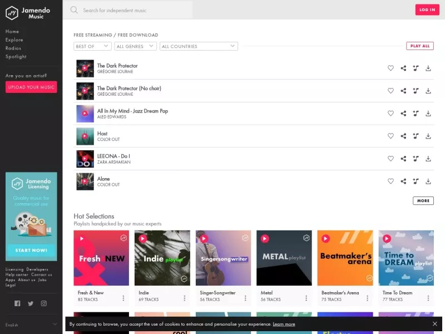Open Explore in sidebar

pyautogui.click(x=14, y=40)
